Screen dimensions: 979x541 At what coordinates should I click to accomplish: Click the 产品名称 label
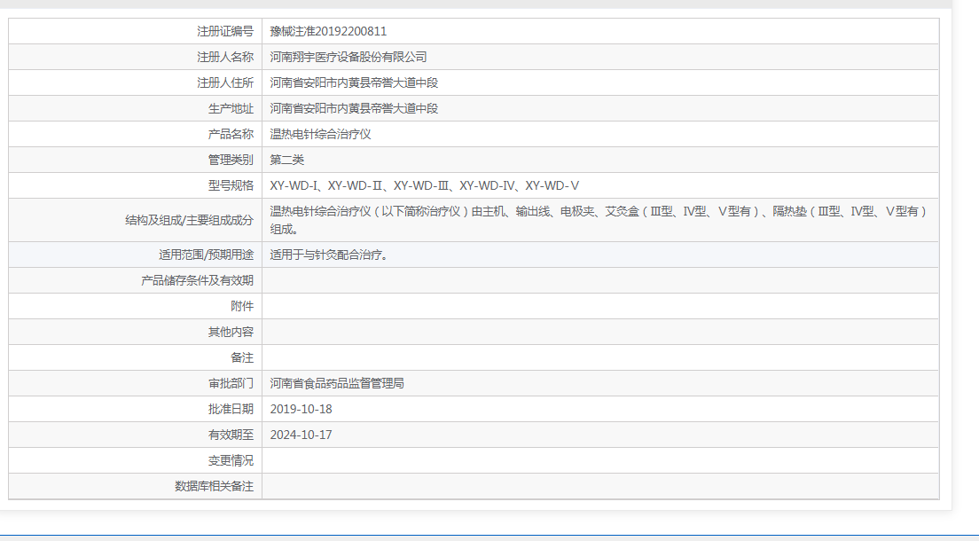(x=231, y=134)
